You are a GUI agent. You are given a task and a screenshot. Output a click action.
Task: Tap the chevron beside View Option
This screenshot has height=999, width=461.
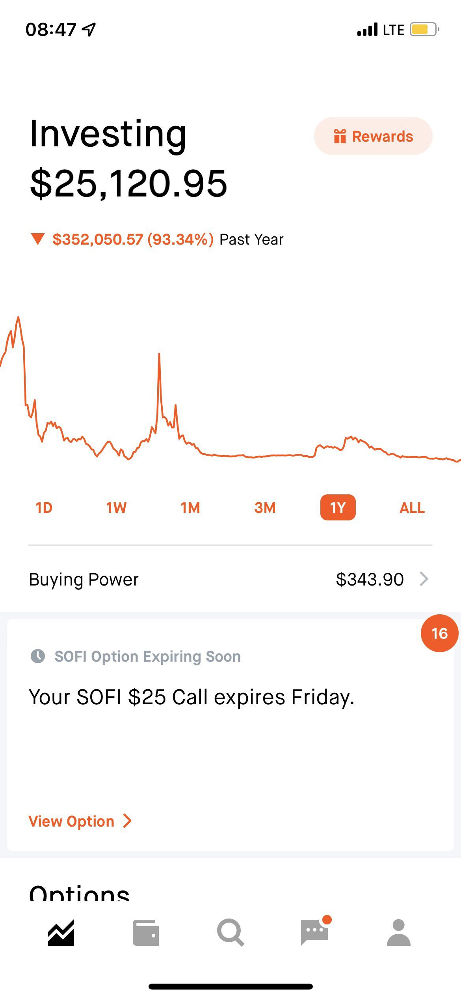(x=127, y=821)
